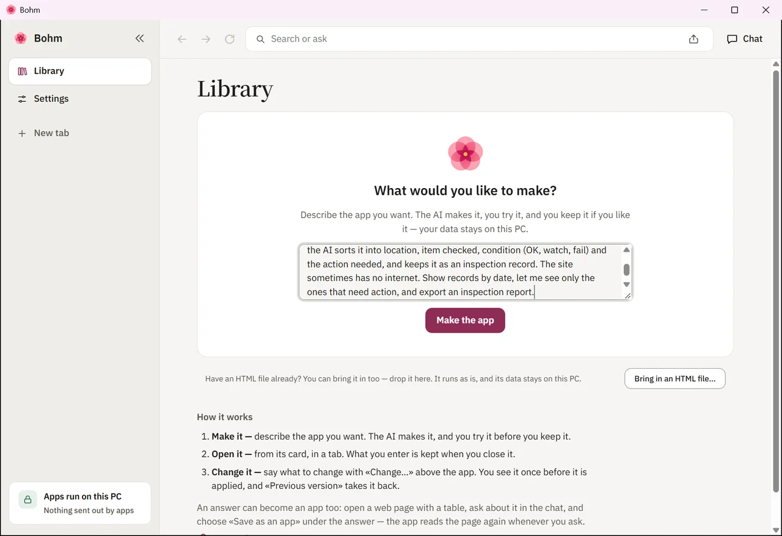Open a New tab from the sidebar
The width and height of the screenshot is (782, 536).
(x=80, y=133)
